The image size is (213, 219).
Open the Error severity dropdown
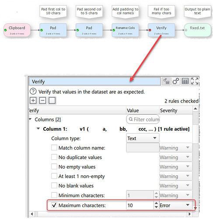(175, 205)
